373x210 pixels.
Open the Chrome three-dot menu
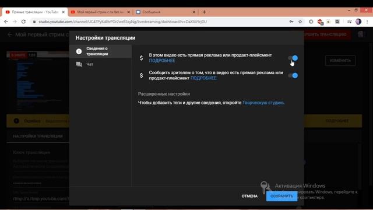point(367,22)
